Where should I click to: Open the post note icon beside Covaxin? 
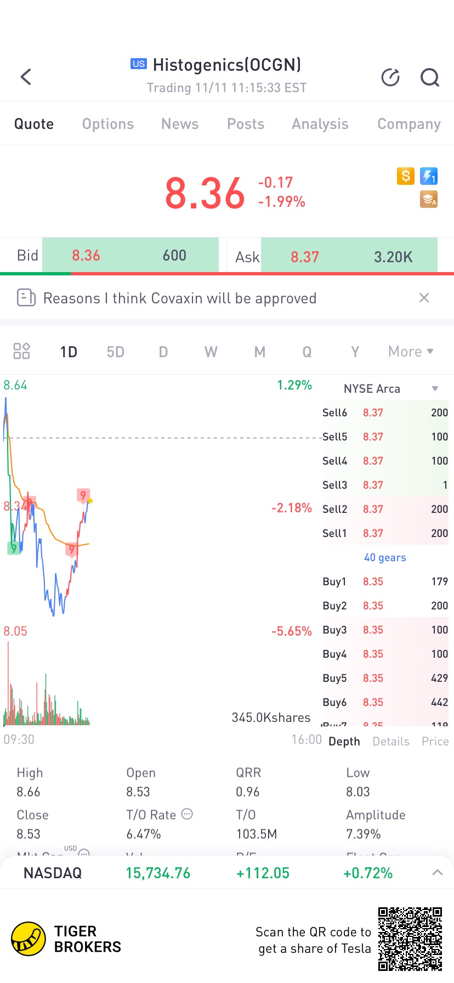(x=26, y=298)
